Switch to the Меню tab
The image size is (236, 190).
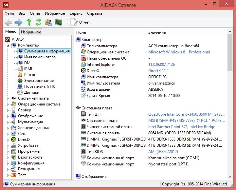click(11, 31)
